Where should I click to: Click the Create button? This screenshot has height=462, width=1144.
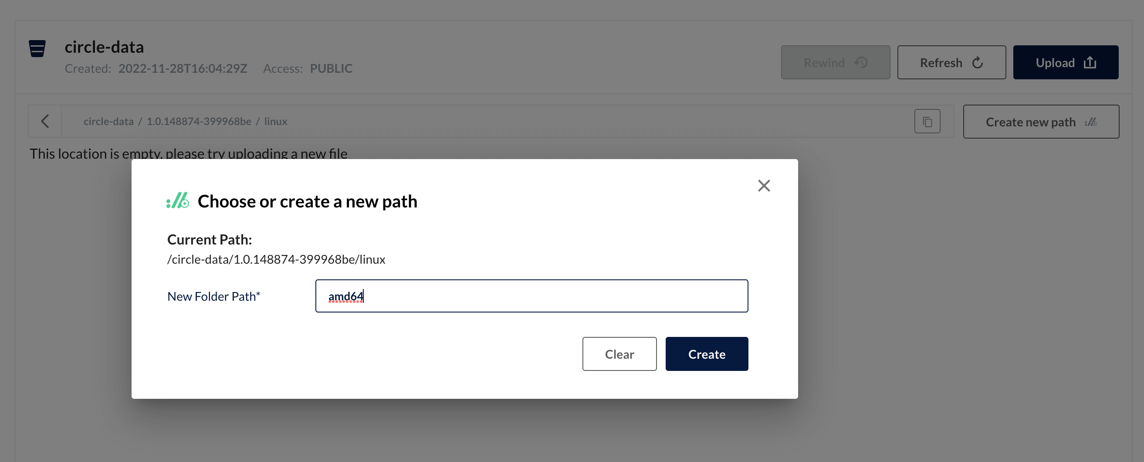(x=707, y=354)
